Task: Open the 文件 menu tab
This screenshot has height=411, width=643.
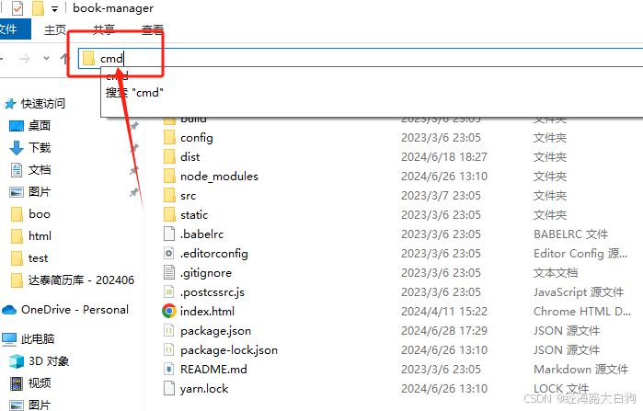Action: coord(11,29)
